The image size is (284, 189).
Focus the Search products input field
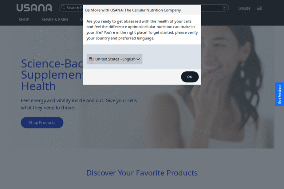(74, 8)
